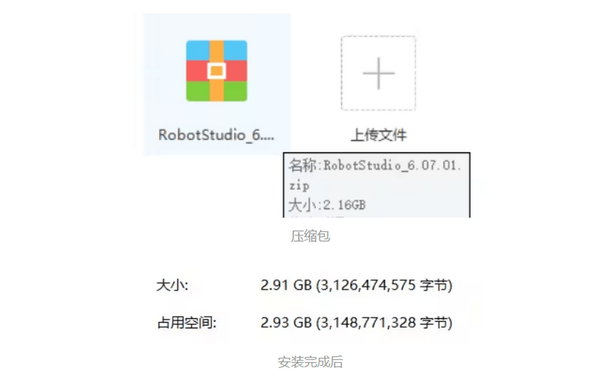Click the green bottom band of the zip icon
Image resolution: width=596 pixels, height=375 pixels.
(235, 91)
